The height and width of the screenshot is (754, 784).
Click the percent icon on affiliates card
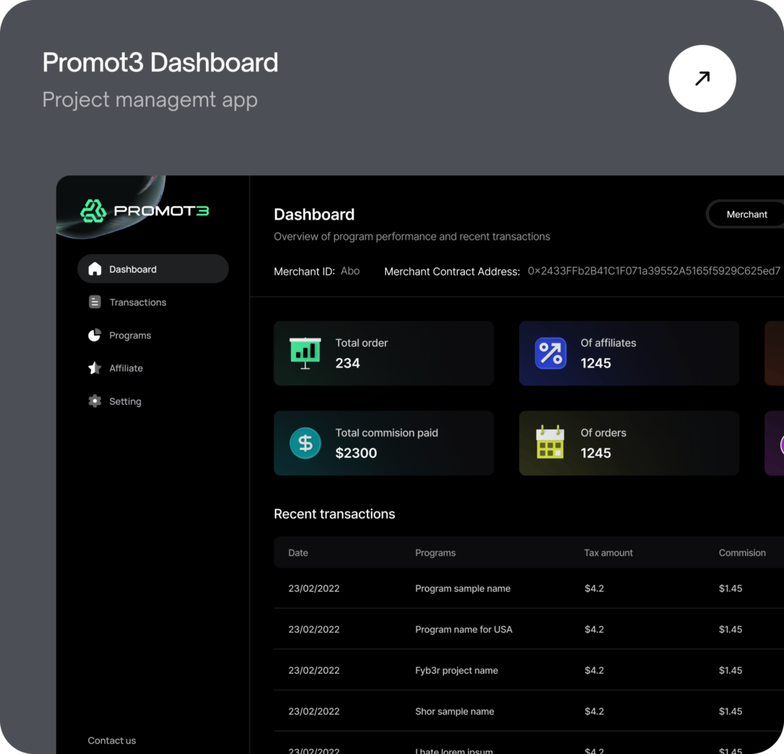coord(550,353)
